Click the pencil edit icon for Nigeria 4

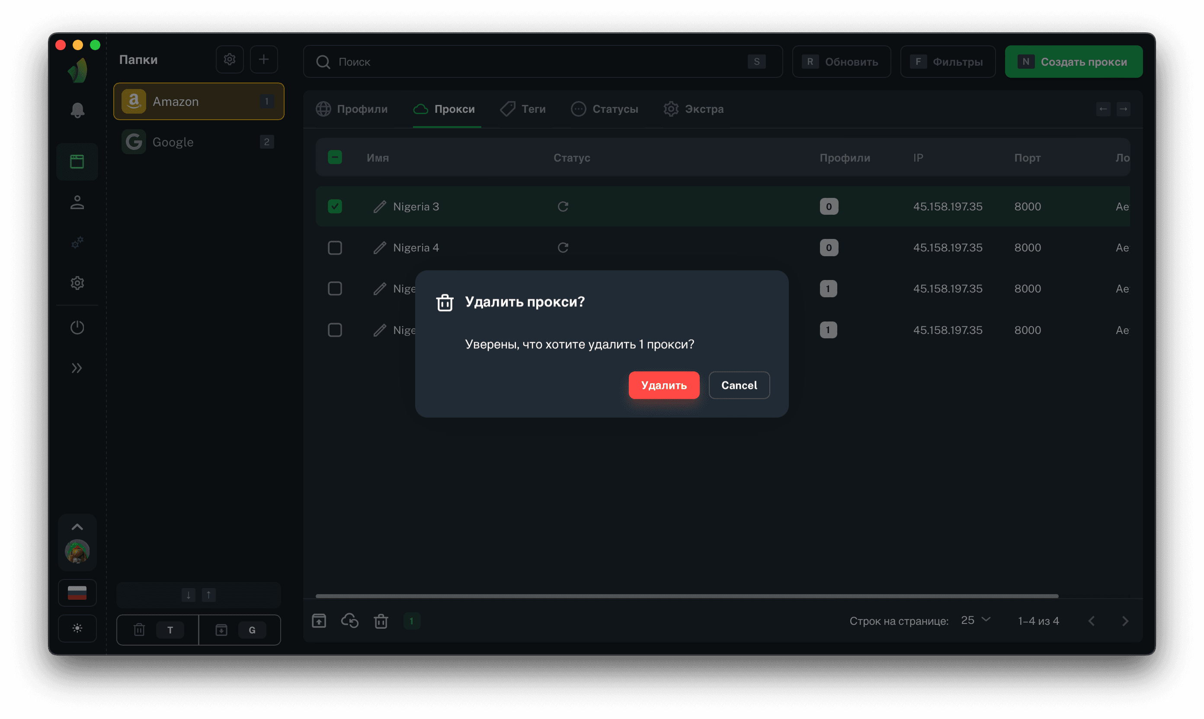pyautogui.click(x=380, y=248)
